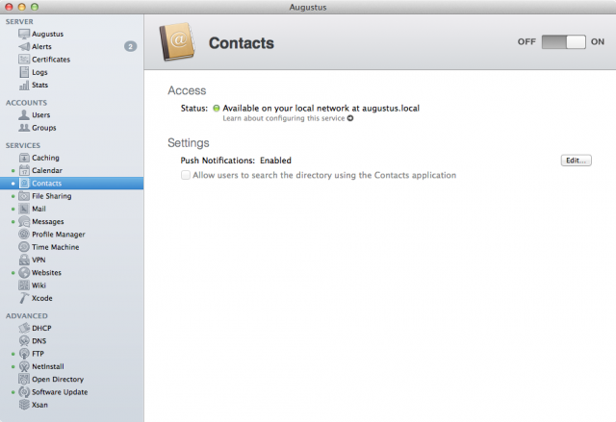Image resolution: width=616 pixels, height=422 pixels.
Task: Click the 'Wiki' sidebar label
Action: (38, 285)
